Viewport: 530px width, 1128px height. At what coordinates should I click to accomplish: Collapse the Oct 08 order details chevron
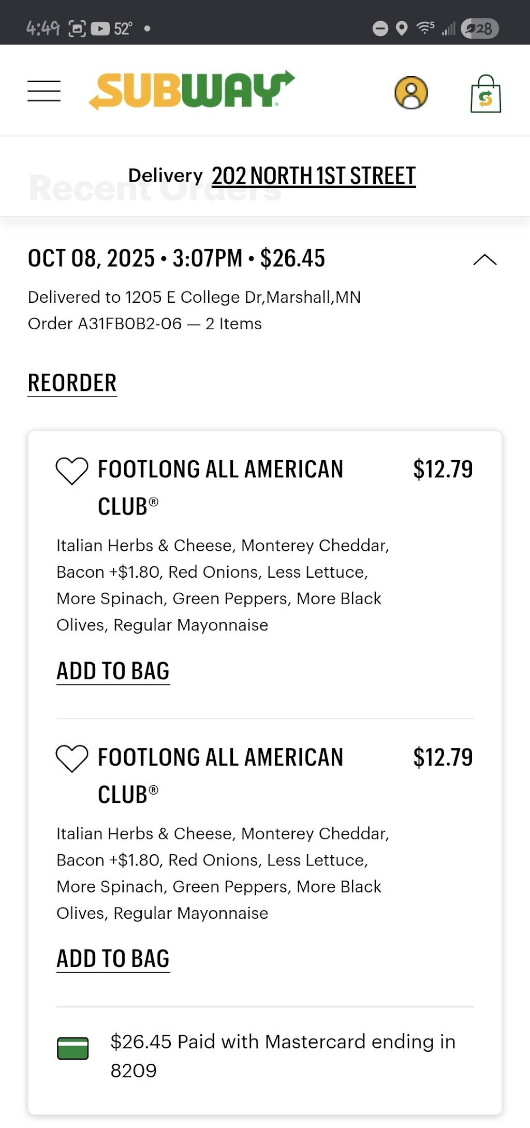pos(485,260)
